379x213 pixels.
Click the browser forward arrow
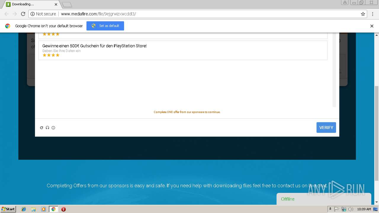(x=15, y=14)
